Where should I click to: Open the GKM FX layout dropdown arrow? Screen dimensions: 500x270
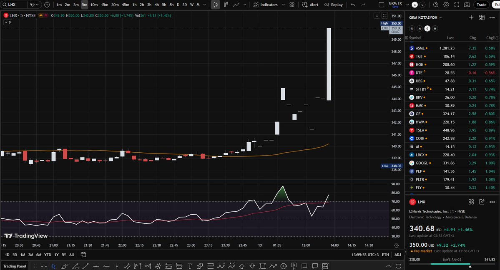[407, 5]
